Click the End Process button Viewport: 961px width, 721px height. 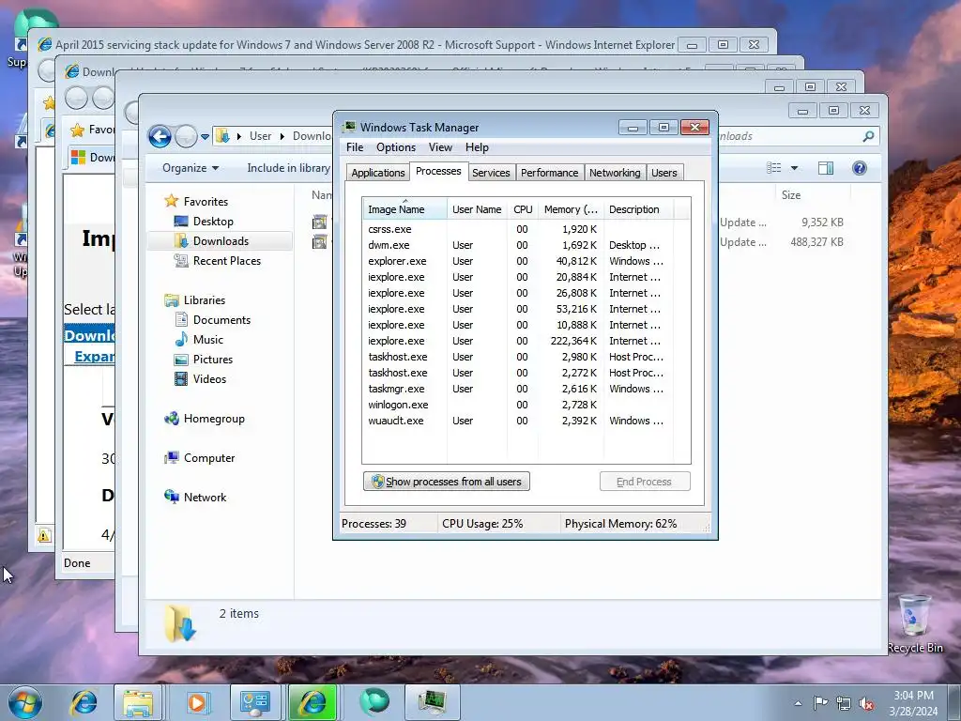644,482
